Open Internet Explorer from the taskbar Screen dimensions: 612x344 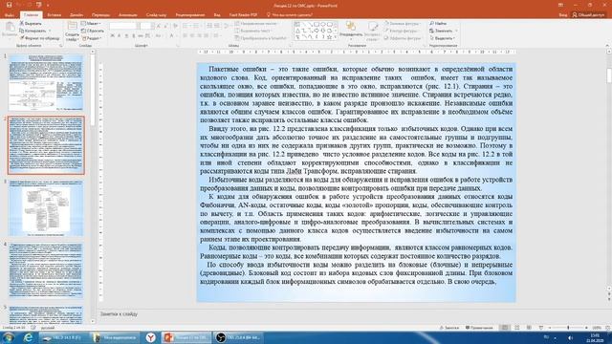point(28,337)
